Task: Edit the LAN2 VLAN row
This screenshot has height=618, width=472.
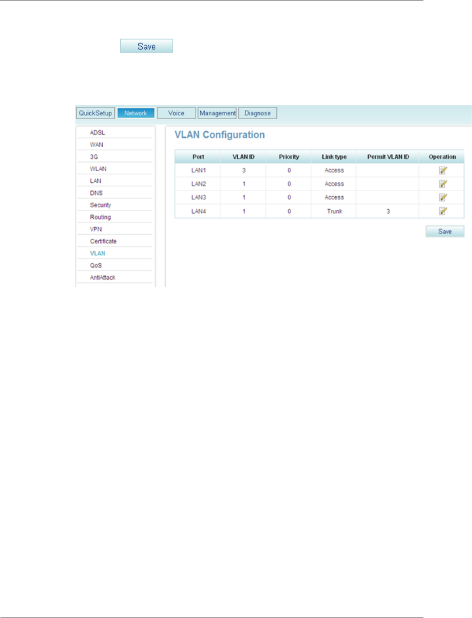Action: point(443,184)
